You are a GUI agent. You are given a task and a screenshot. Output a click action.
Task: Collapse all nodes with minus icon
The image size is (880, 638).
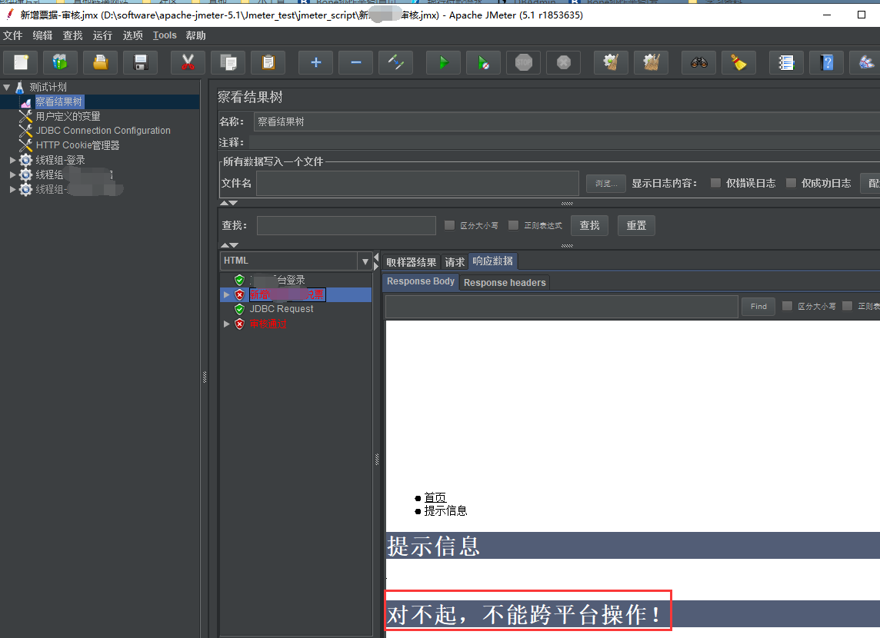[x=356, y=62]
